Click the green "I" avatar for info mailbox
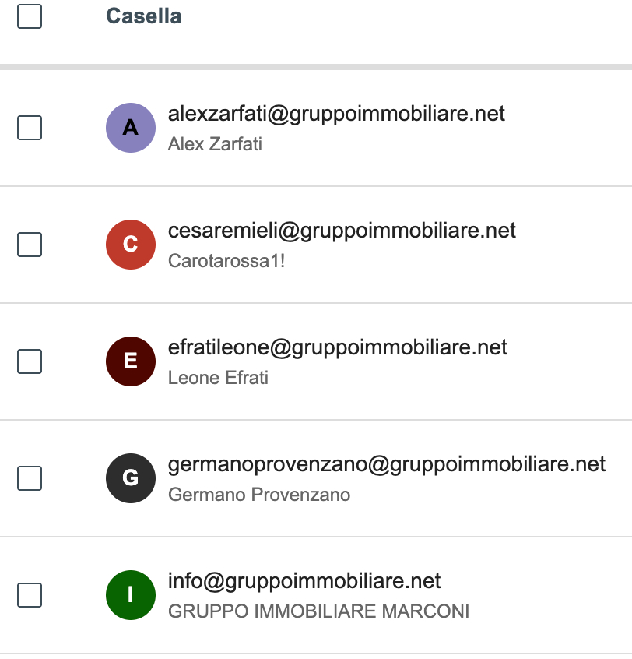This screenshot has height=659, width=632. [x=131, y=595]
